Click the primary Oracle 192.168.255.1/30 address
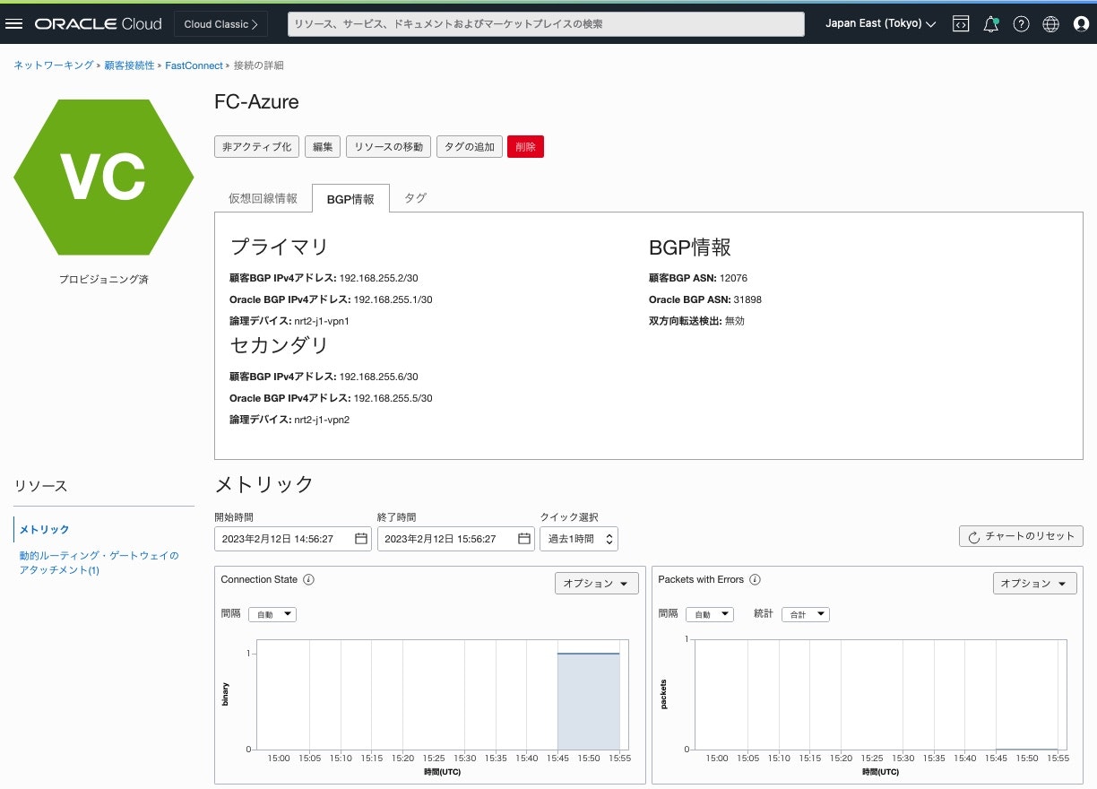Screen dimensions: 1097x789 click(x=393, y=299)
